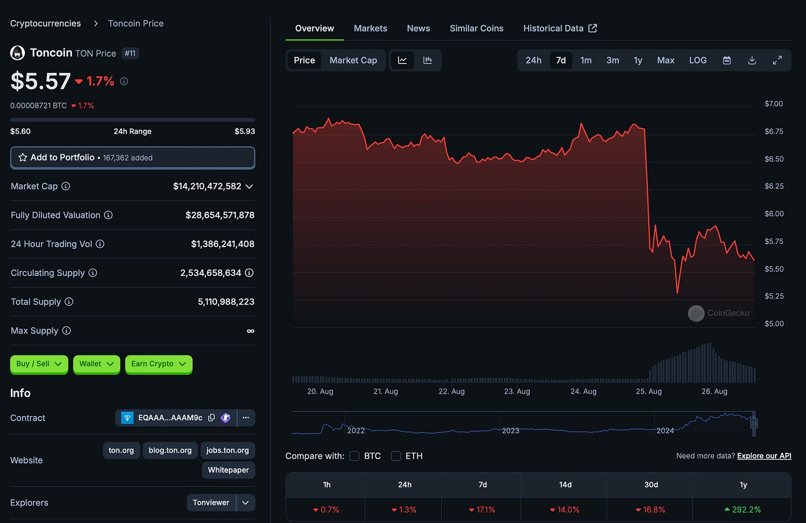
Task: Select the Market Cap chart toggle
Action: pos(353,60)
